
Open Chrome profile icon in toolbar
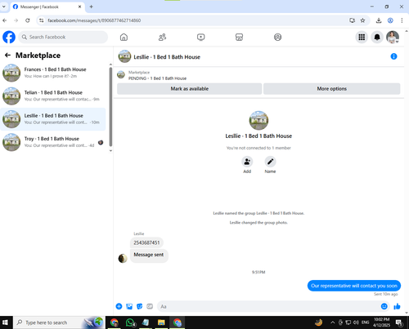coord(390,20)
